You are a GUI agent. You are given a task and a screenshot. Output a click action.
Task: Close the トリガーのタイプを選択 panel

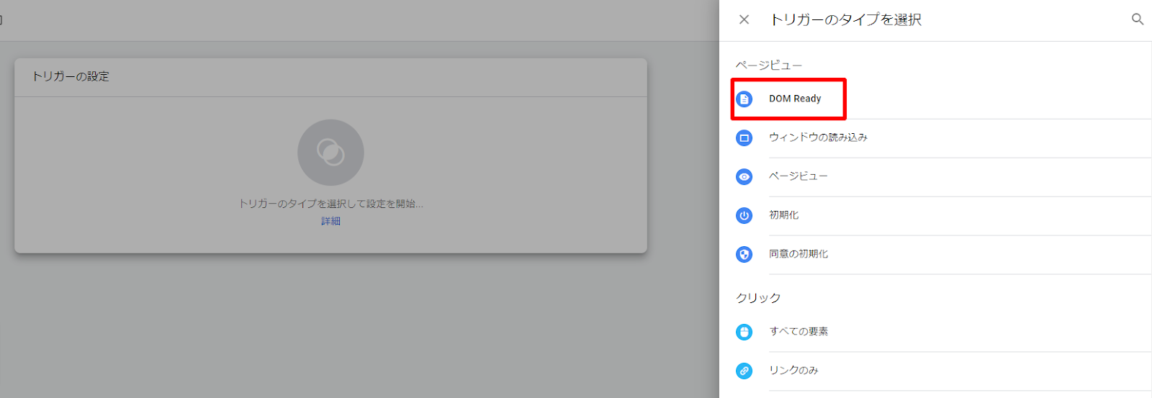tap(744, 19)
